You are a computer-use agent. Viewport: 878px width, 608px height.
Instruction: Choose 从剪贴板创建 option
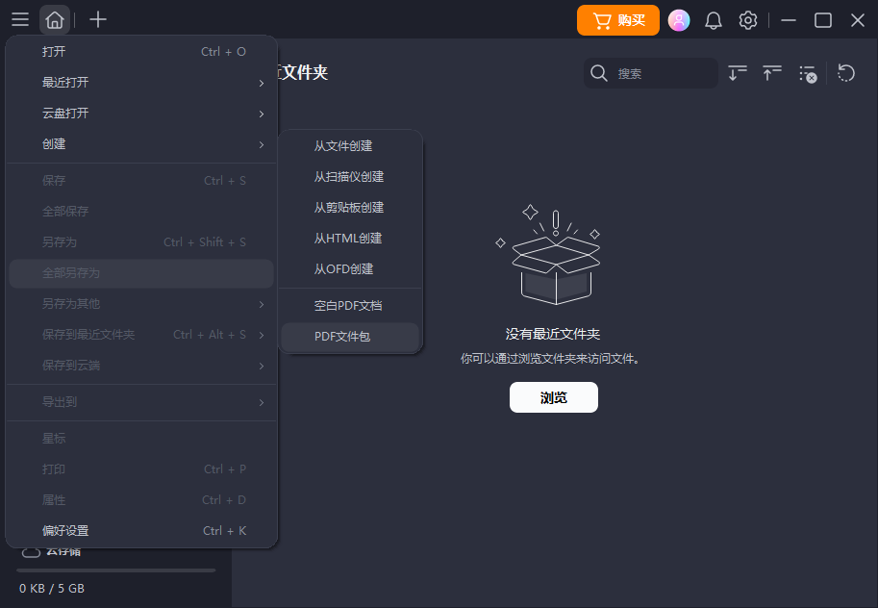pos(350,208)
